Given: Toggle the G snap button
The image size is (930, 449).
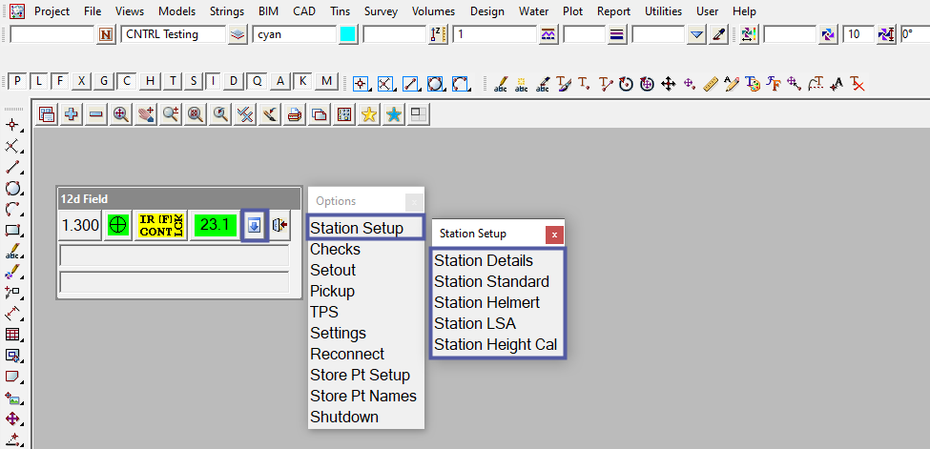Looking at the screenshot, I should click(103, 81).
